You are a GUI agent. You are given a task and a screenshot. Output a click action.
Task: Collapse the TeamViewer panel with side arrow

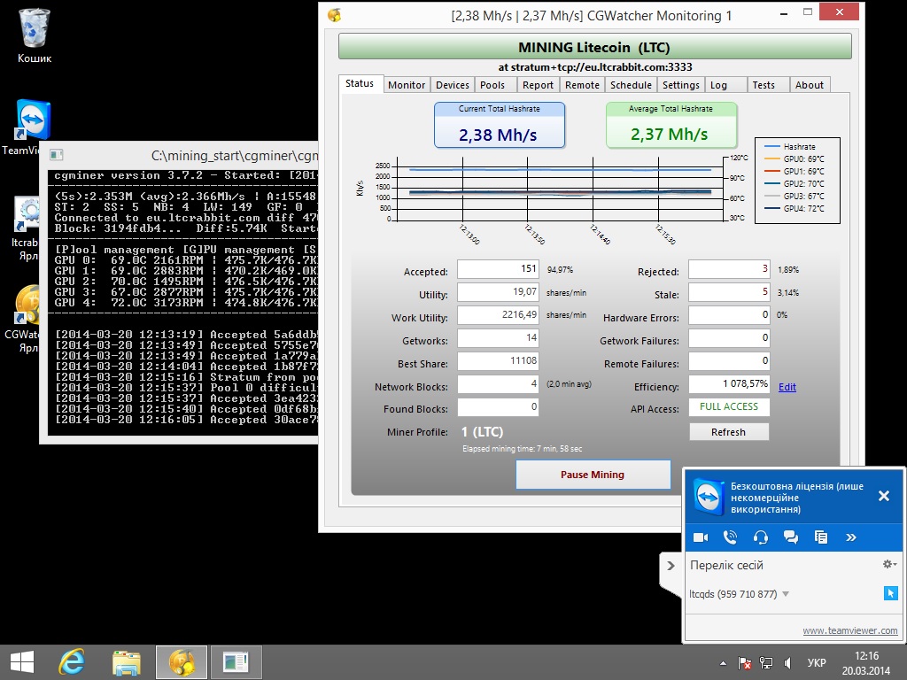[x=671, y=566]
